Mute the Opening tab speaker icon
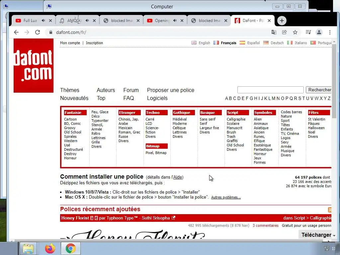The width and height of the screenshot is (340, 255). coord(175,20)
